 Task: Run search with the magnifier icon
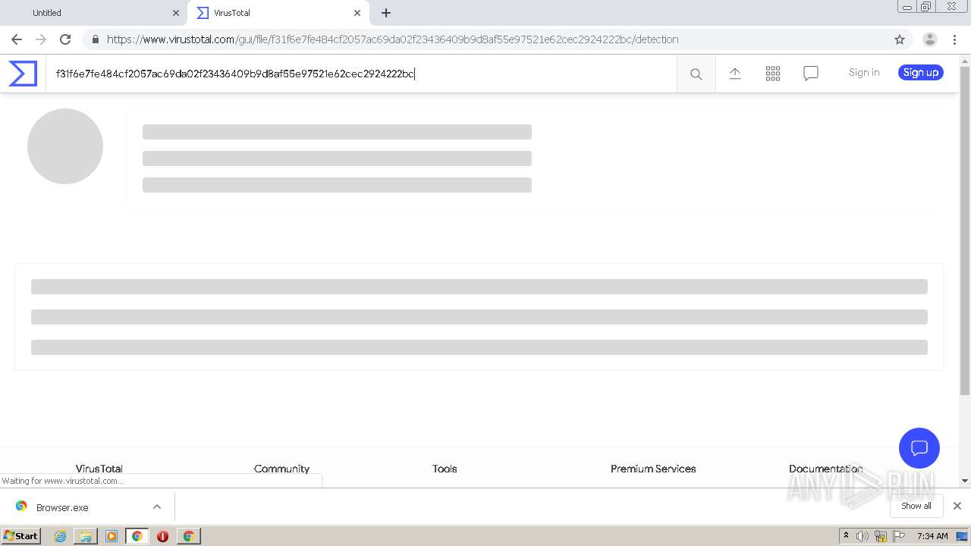(x=696, y=74)
